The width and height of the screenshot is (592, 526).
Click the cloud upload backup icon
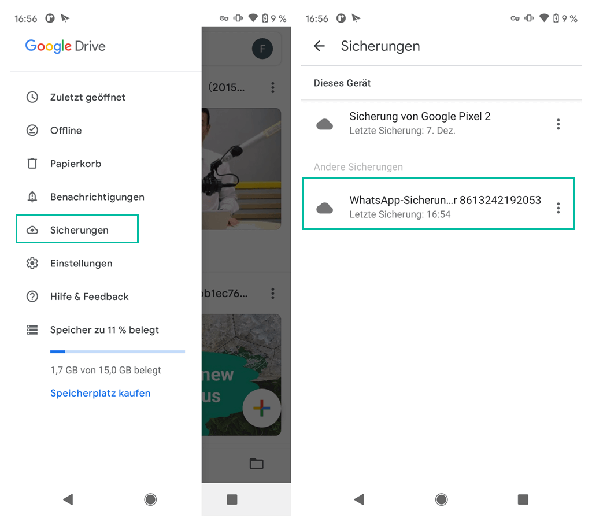point(32,230)
